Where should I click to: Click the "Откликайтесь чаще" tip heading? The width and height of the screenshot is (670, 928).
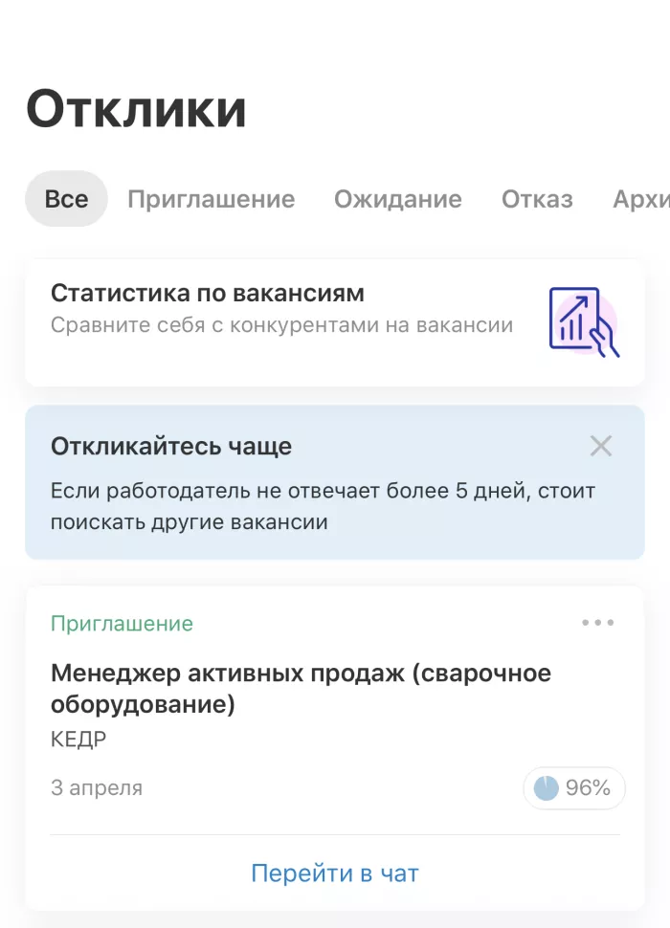171,447
